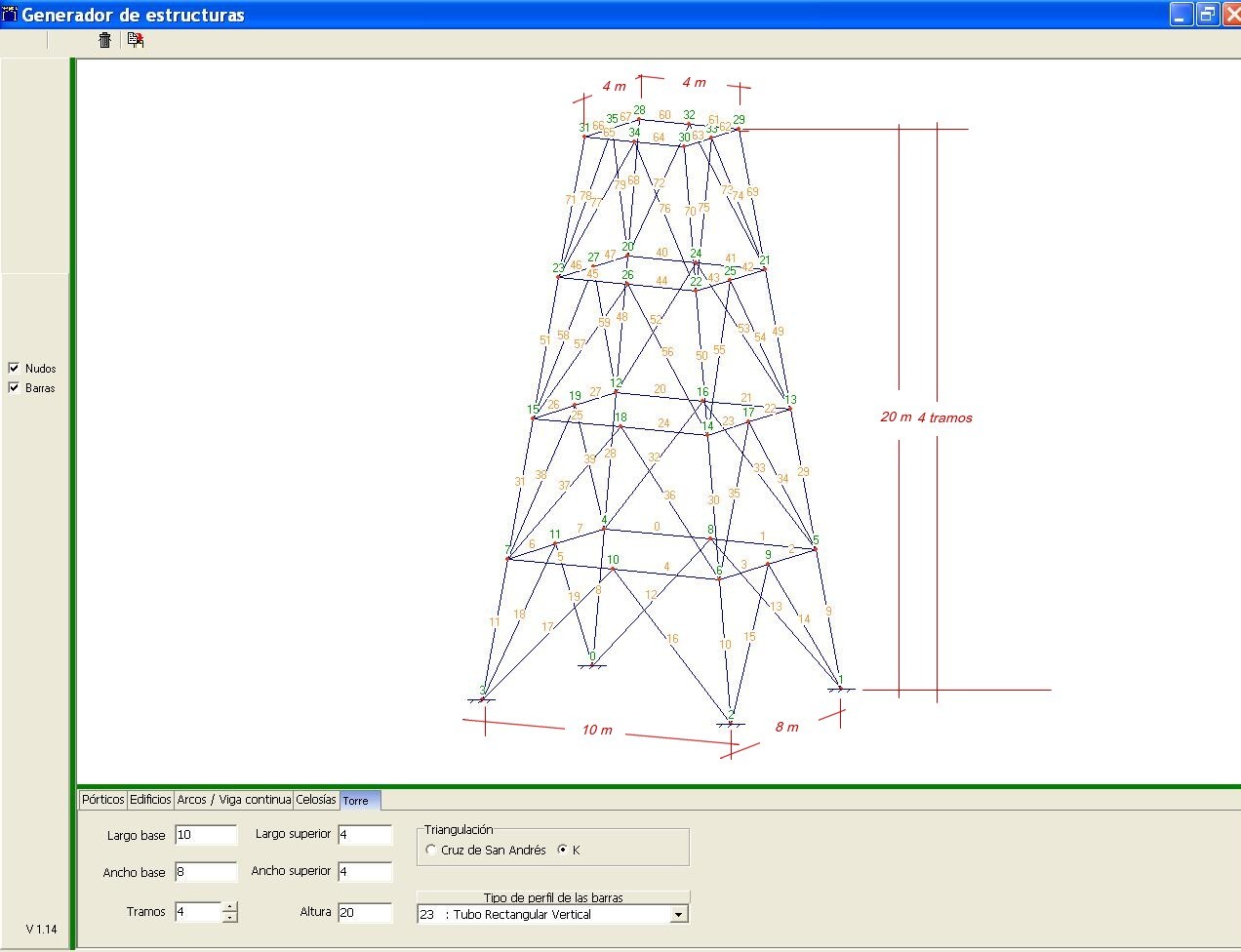Click into the Altura field
The width and height of the screenshot is (1241, 952).
pos(365,913)
